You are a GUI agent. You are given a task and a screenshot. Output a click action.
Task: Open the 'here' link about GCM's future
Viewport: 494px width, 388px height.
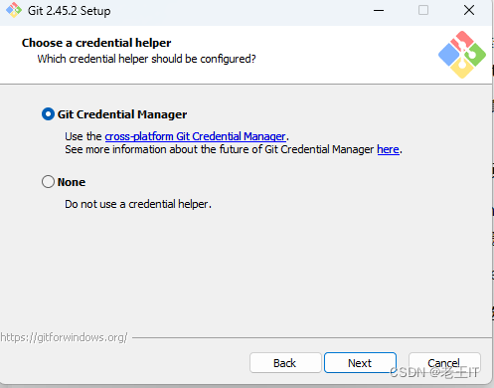click(x=388, y=149)
